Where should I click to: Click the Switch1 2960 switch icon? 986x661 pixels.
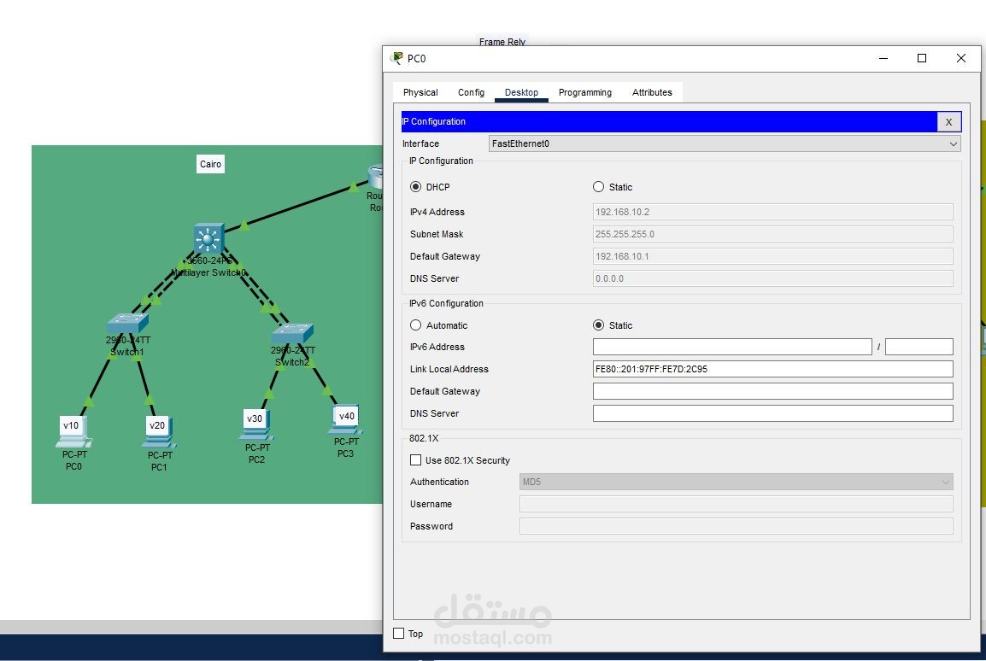tap(127, 324)
